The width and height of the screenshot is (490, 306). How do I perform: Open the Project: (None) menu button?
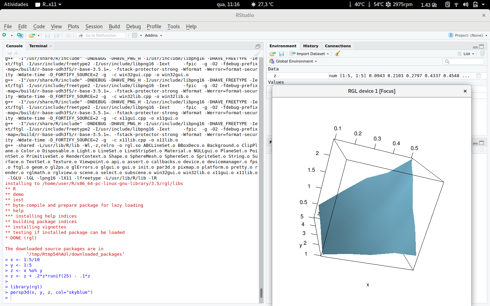468,35
